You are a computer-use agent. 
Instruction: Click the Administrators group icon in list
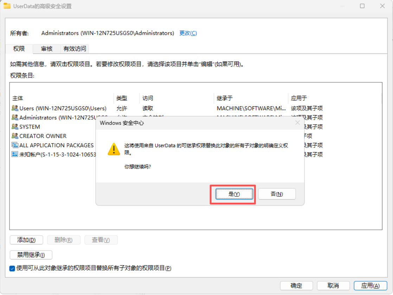click(15, 118)
